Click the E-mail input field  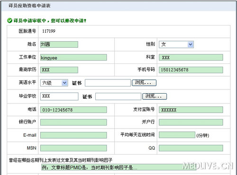pos(73,135)
